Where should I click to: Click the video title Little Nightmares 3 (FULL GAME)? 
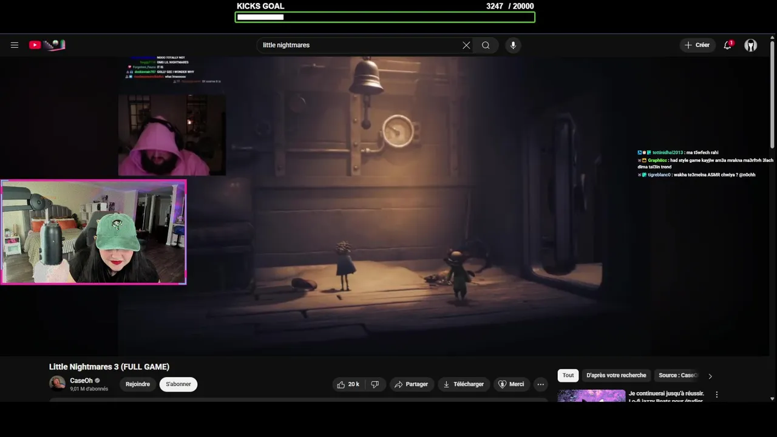point(109,367)
